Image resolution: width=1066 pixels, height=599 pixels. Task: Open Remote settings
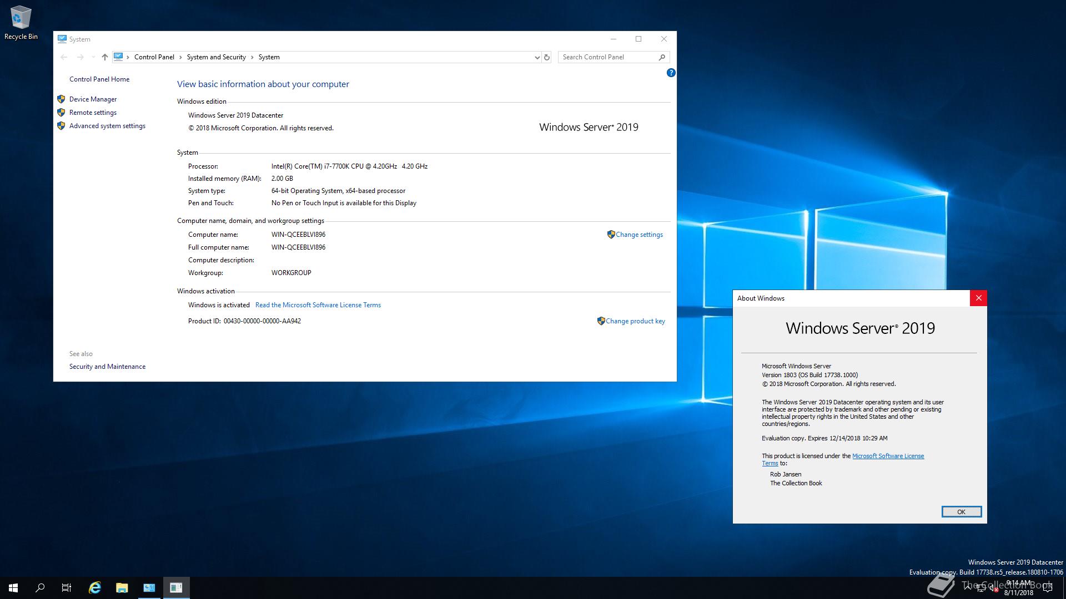(93, 113)
